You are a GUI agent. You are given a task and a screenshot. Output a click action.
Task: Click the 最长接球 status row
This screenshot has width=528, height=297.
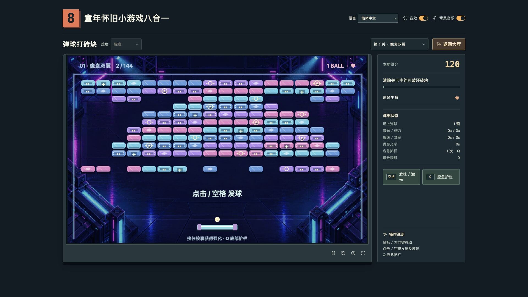pos(421,158)
